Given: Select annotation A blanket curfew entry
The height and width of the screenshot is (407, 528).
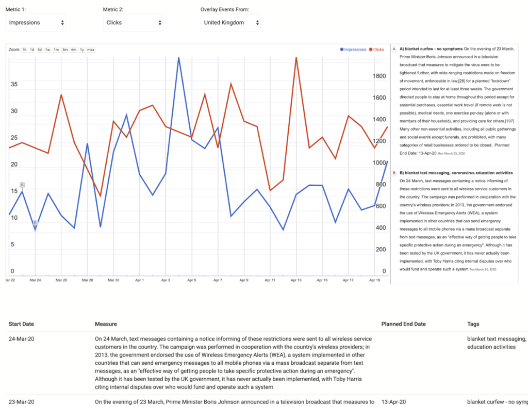Looking at the screenshot, I should tap(454, 101).
